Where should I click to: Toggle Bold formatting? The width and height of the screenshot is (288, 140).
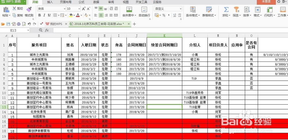(x=39, y=15)
